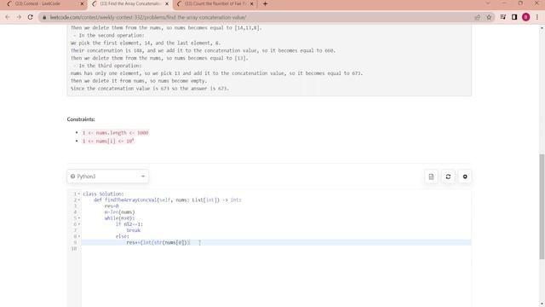Open a new browser tab
The image size is (545, 307).
point(265,3)
